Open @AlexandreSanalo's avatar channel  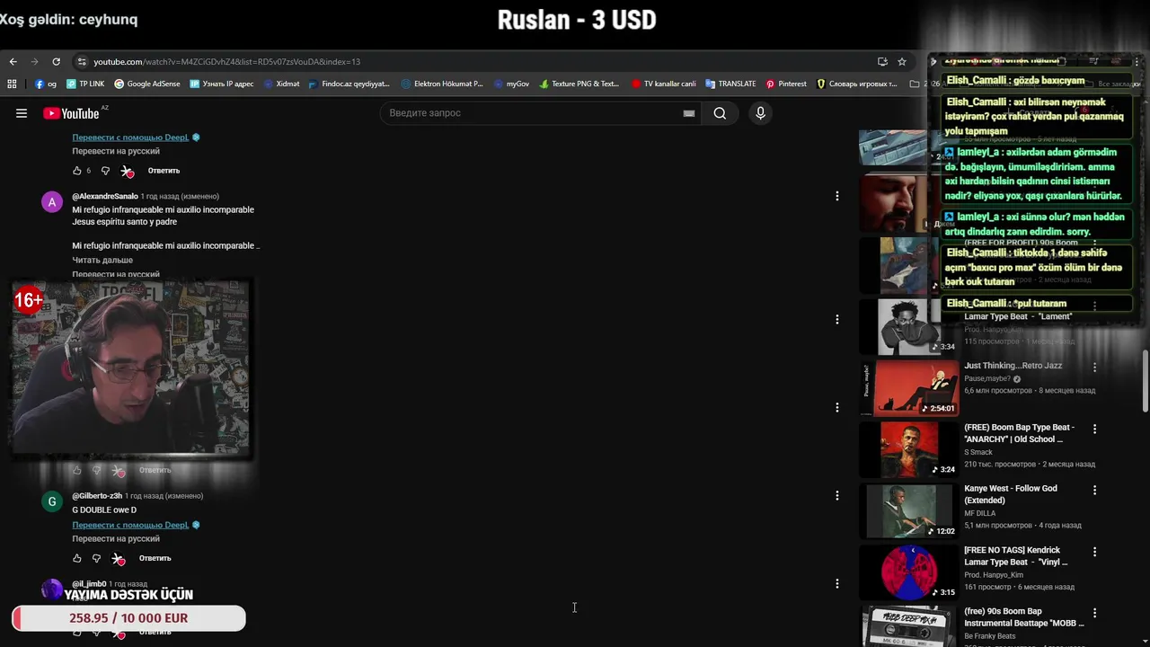[x=52, y=202]
